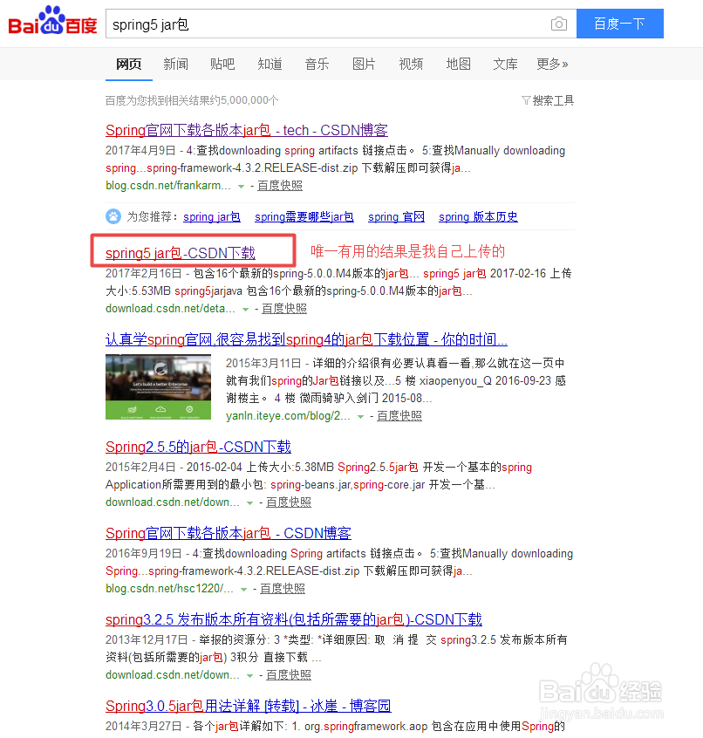Click URL text blog.csdn.net/frankarm...
Viewport: 703px width, 738px height.
coord(168,186)
